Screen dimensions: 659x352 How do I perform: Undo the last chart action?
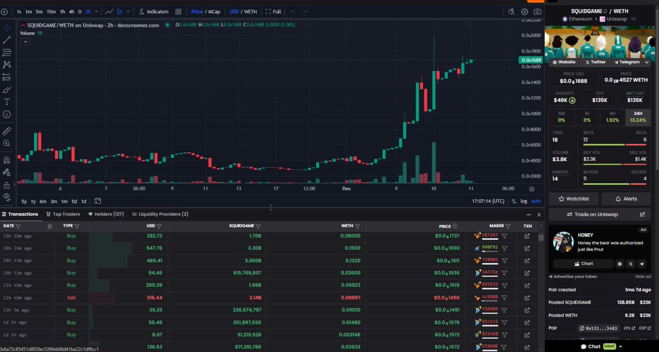[292, 12]
